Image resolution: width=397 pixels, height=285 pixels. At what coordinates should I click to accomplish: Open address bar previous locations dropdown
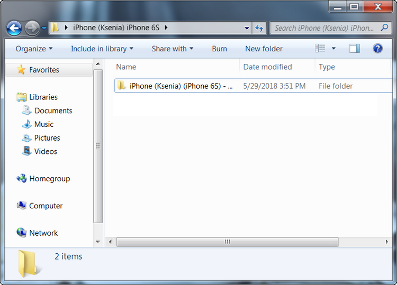pyautogui.click(x=247, y=28)
